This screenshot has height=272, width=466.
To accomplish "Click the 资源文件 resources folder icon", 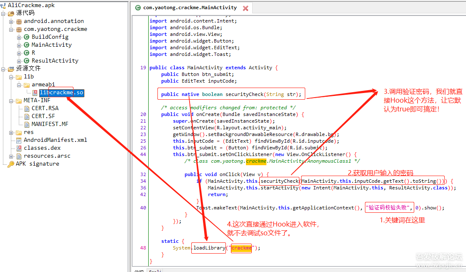I will 11,69.
